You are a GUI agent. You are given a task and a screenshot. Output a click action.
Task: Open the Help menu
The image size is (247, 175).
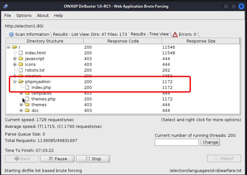coord(58,15)
